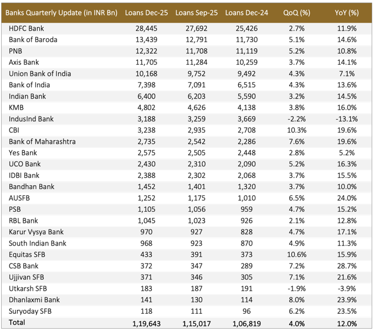Click the "Banks Quarterly Update" header cell
This screenshot has width=375, height=331.
(63, 13)
